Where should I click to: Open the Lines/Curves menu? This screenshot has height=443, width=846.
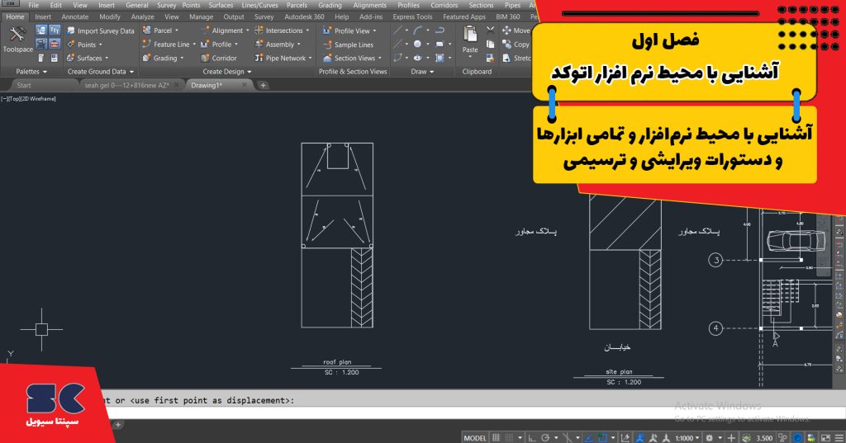point(259,5)
